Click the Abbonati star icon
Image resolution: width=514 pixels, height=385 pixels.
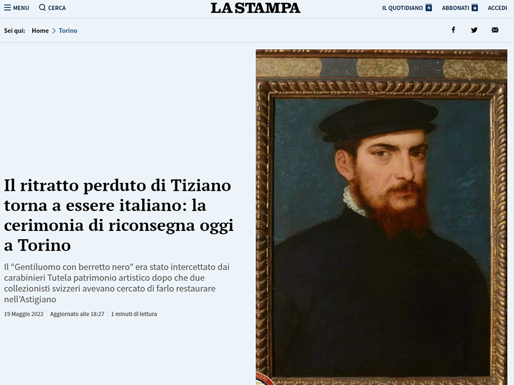[475, 8]
